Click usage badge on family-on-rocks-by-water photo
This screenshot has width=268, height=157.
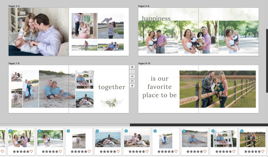(x=97, y=131)
